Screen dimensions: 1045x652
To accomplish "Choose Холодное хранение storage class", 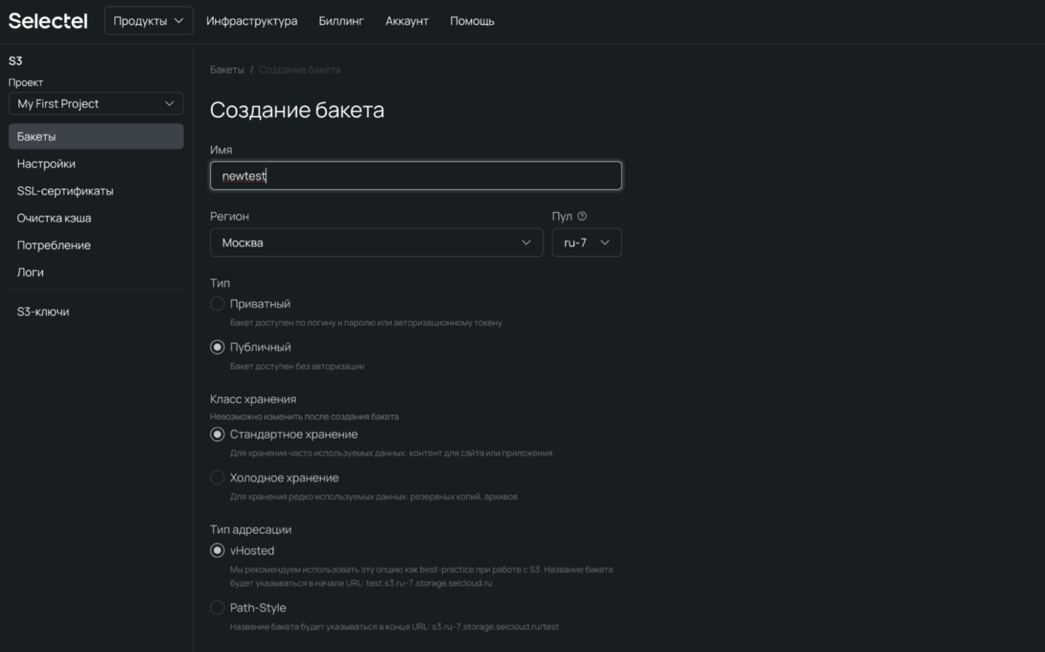I will (217, 477).
